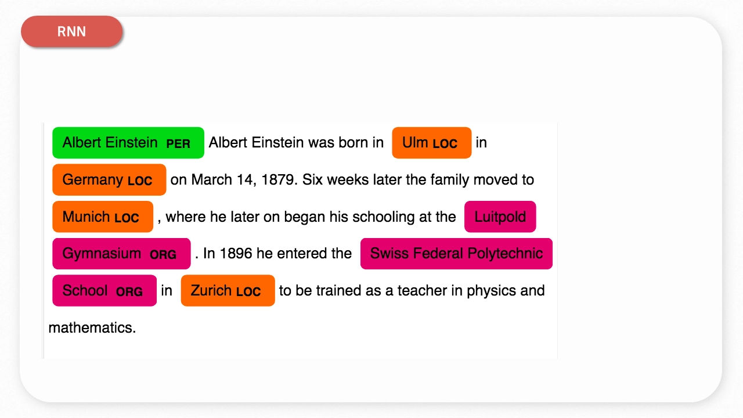This screenshot has height=418, width=743.
Task: Click the word mathematics in the text
Action: click(91, 327)
